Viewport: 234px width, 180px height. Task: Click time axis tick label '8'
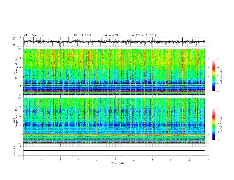click(171, 160)
